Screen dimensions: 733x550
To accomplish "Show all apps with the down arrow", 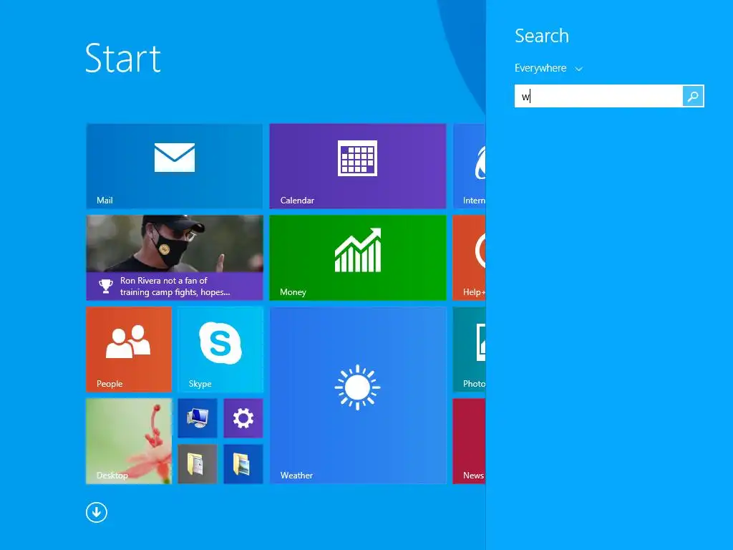I will [97, 513].
